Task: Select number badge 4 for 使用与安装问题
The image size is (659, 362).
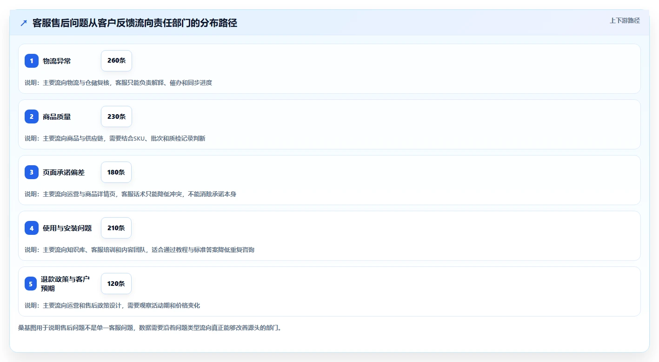Action: click(x=32, y=228)
